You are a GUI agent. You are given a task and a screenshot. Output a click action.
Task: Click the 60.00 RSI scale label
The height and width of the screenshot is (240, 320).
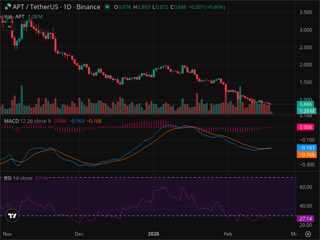click(x=306, y=187)
